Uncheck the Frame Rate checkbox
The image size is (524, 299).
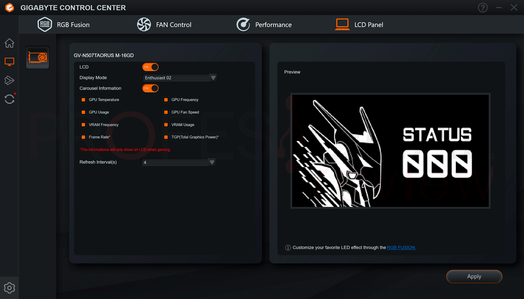click(83, 137)
